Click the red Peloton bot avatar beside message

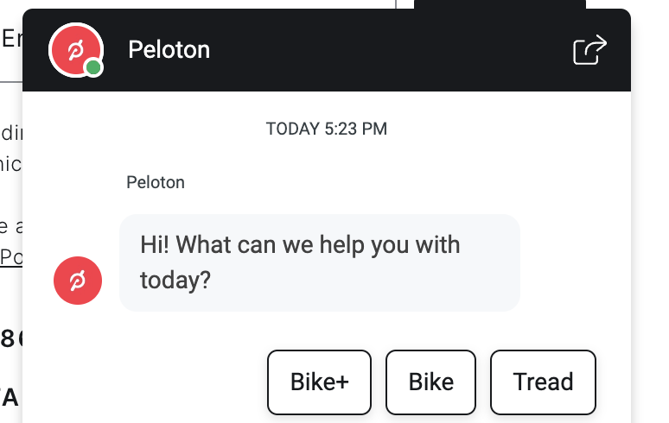(x=78, y=281)
